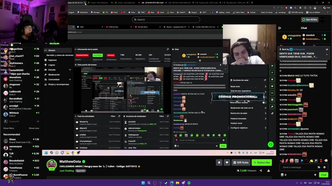Viewport: 332px width, 186px height.
Task: Open recommended channel YunoHanae
Action: coord(21,169)
